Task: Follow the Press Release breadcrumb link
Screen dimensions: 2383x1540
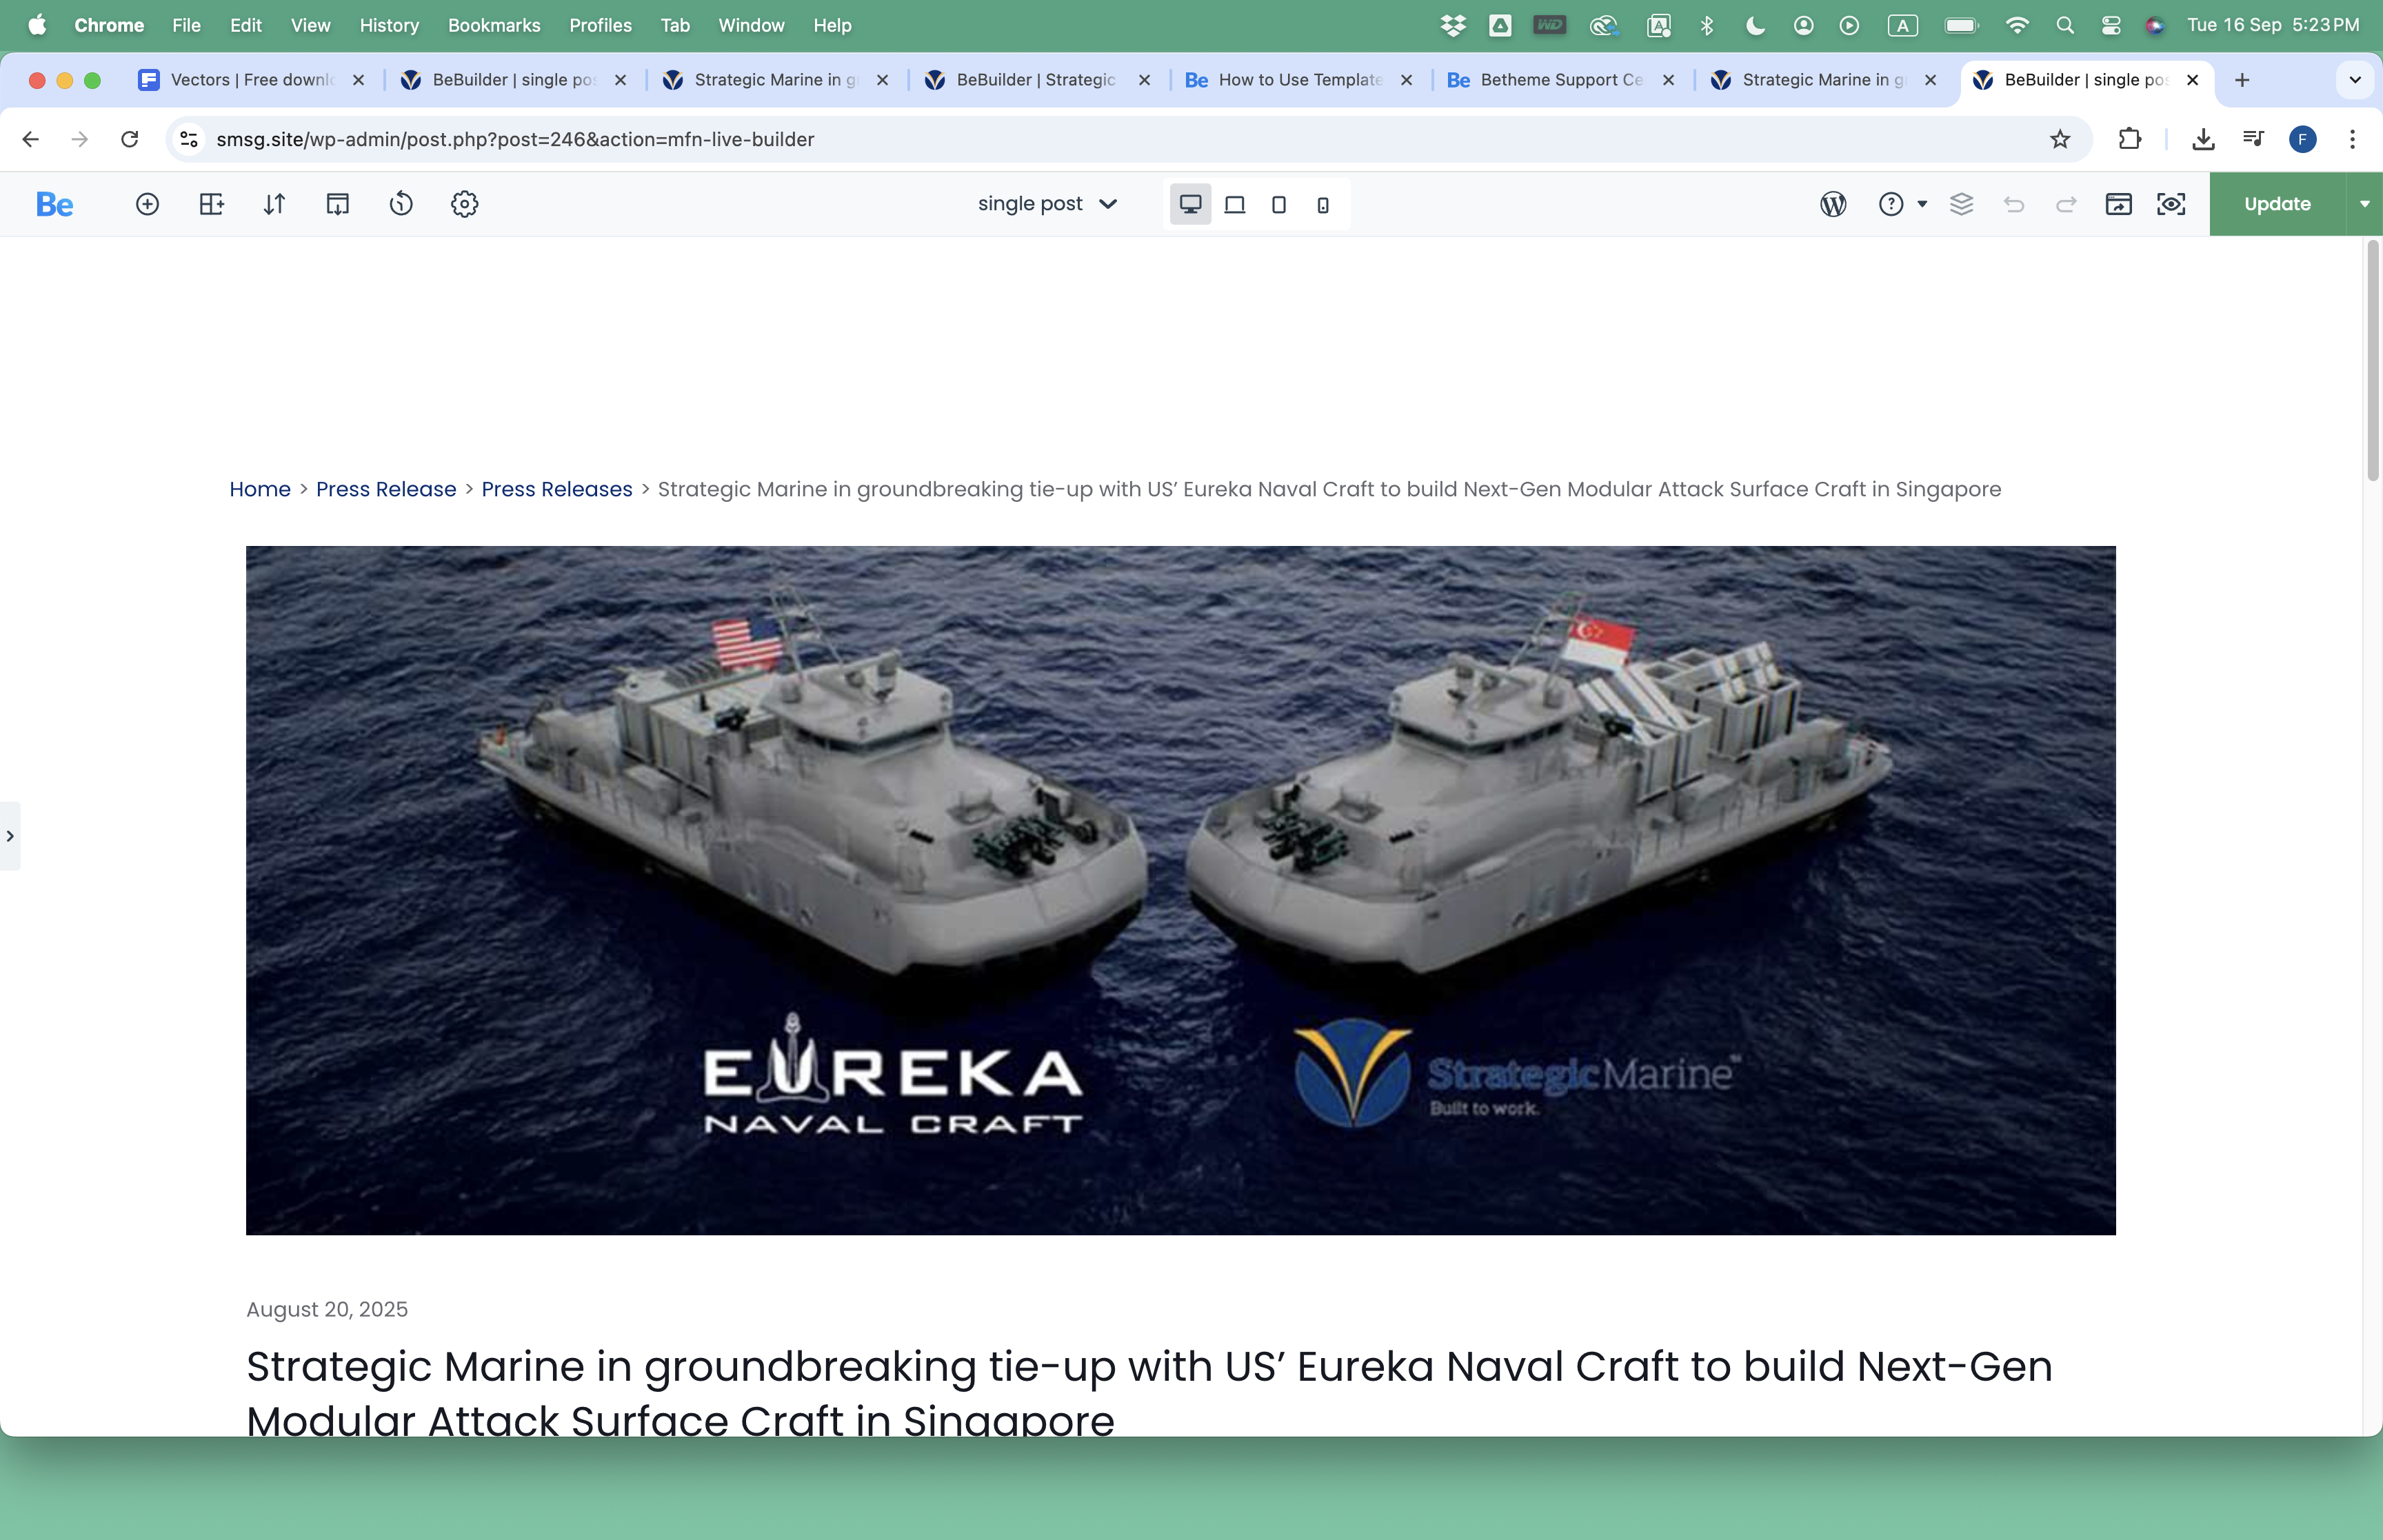Action: [386, 489]
